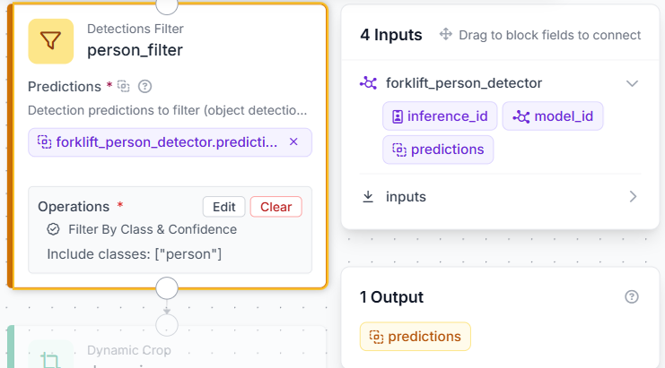Remove the forklift_person_detector predictions binding
The height and width of the screenshot is (368, 665).
tap(293, 142)
